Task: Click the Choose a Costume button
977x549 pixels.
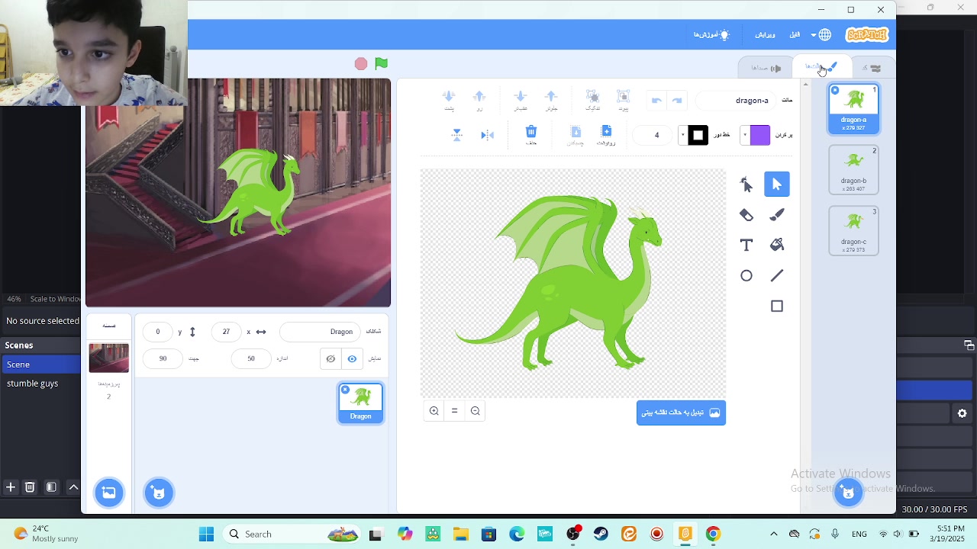Action: coord(848,492)
